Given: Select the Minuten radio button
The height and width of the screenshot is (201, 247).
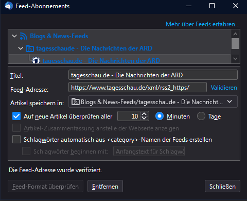Looking at the screenshot, I should pos(160,116).
